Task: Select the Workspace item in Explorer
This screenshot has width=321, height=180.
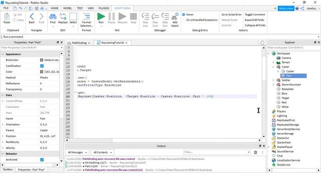Action: 283,53
